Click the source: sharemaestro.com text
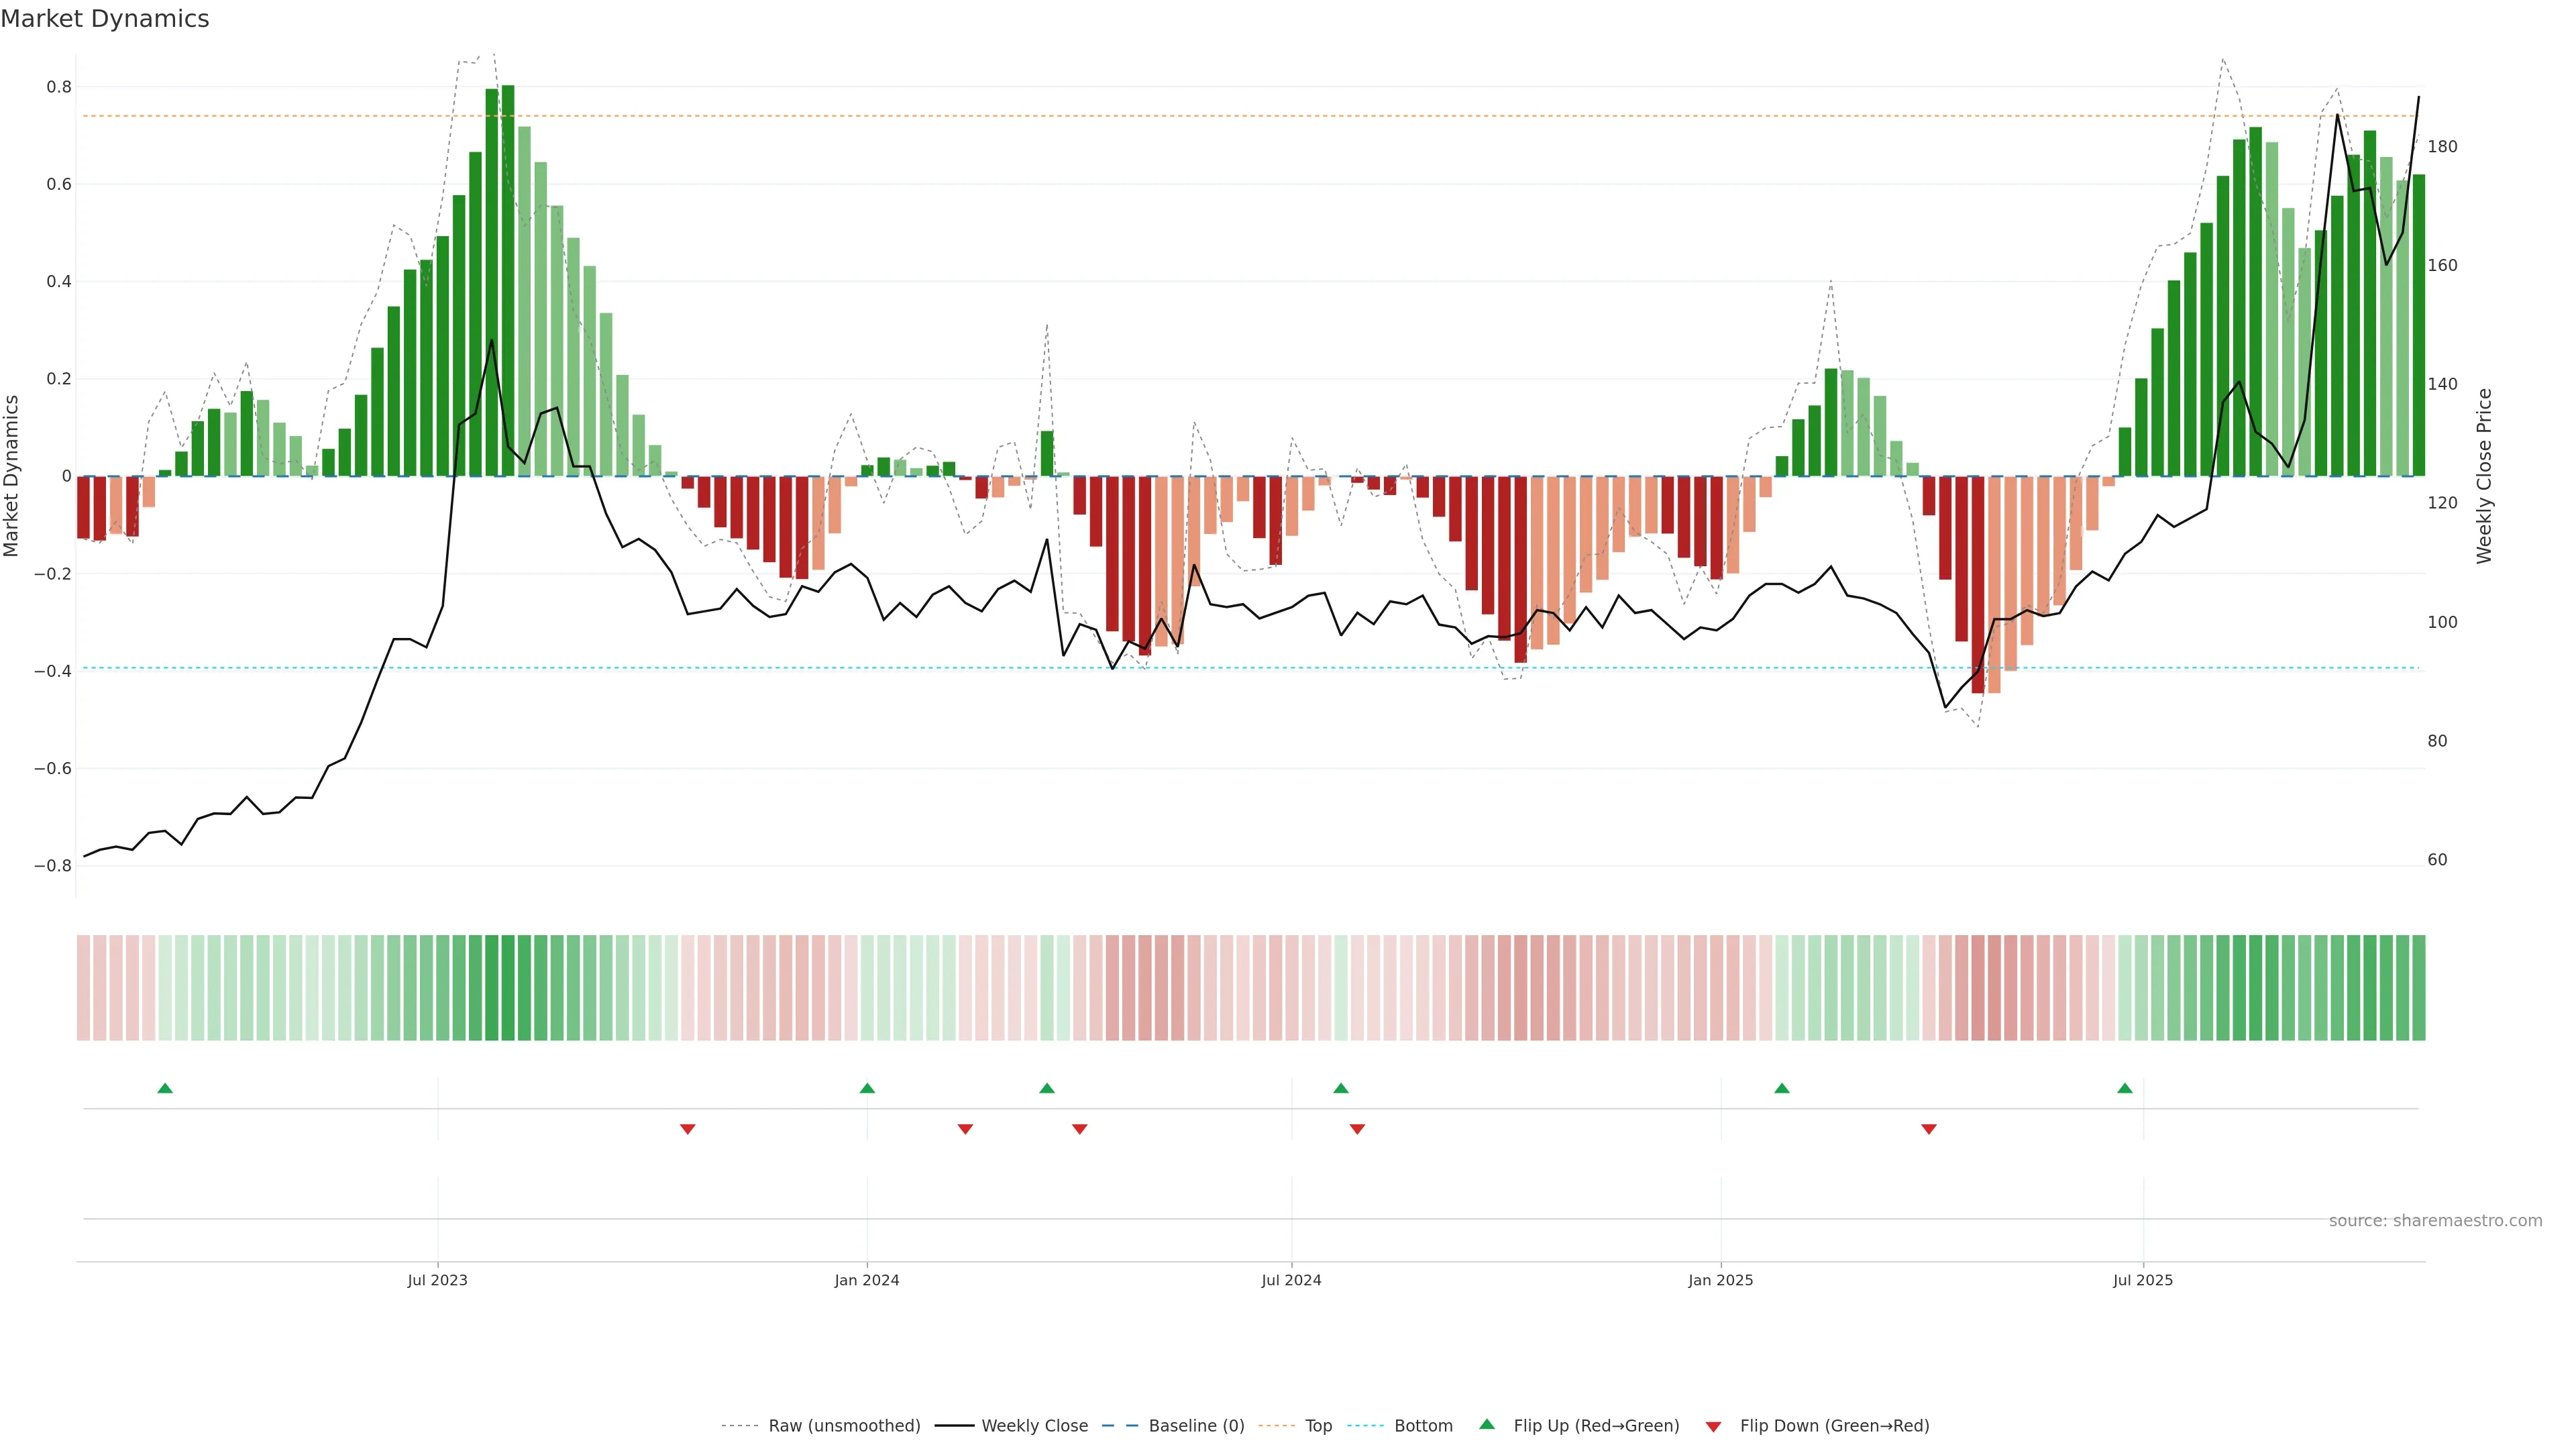 click(2435, 1221)
